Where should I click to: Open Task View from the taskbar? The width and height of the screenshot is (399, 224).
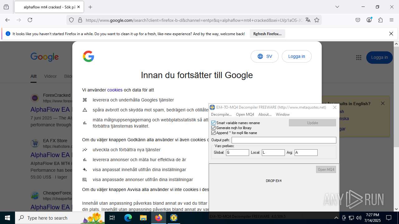click(x=113, y=218)
